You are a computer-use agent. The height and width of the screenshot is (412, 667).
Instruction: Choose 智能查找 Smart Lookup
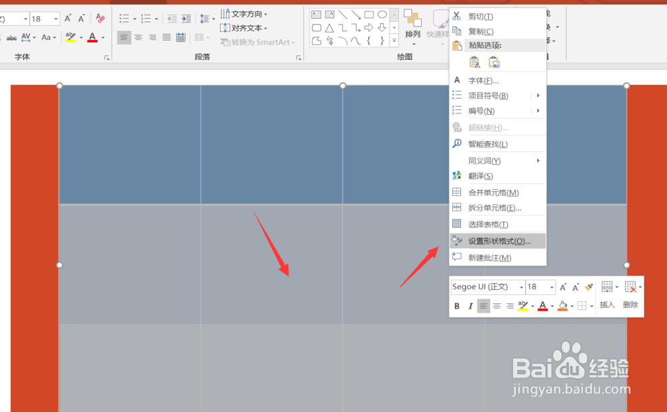click(498, 144)
